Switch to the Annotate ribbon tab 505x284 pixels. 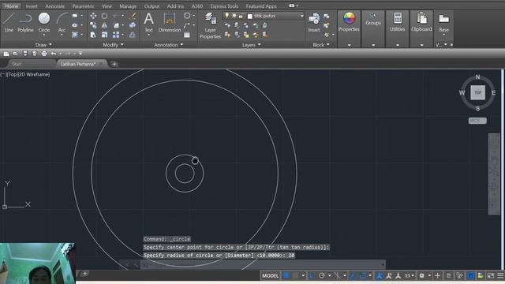54,6
